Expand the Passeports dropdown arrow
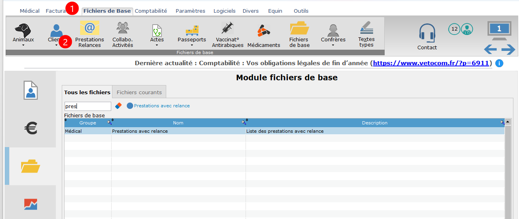The height and width of the screenshot is (219, 519). (192, 45)
